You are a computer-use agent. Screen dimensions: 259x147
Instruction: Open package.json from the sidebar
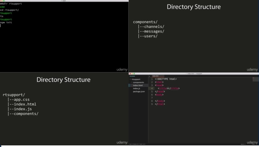click(x=139, y=91)
